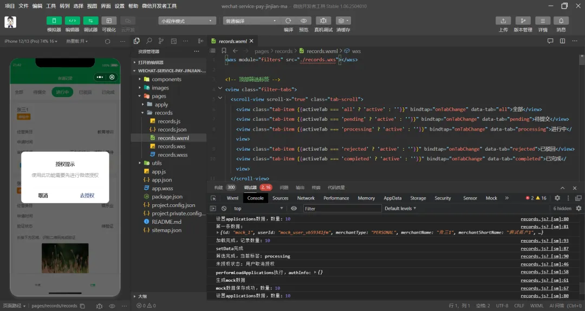Click the console Filter input field

pyautogui.click(x=341, y=209)
